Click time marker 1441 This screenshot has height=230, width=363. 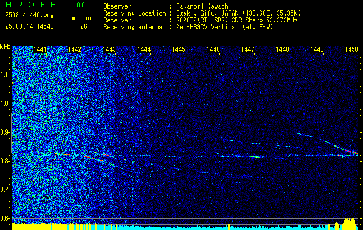point(40,49)
